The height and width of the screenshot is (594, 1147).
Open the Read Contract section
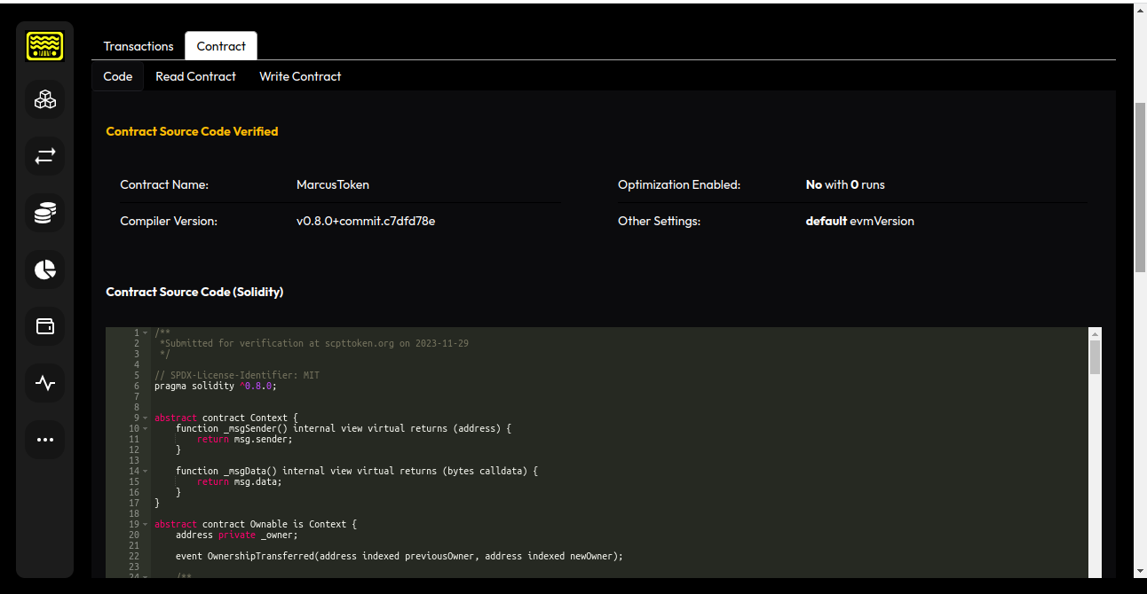[195, 76]
